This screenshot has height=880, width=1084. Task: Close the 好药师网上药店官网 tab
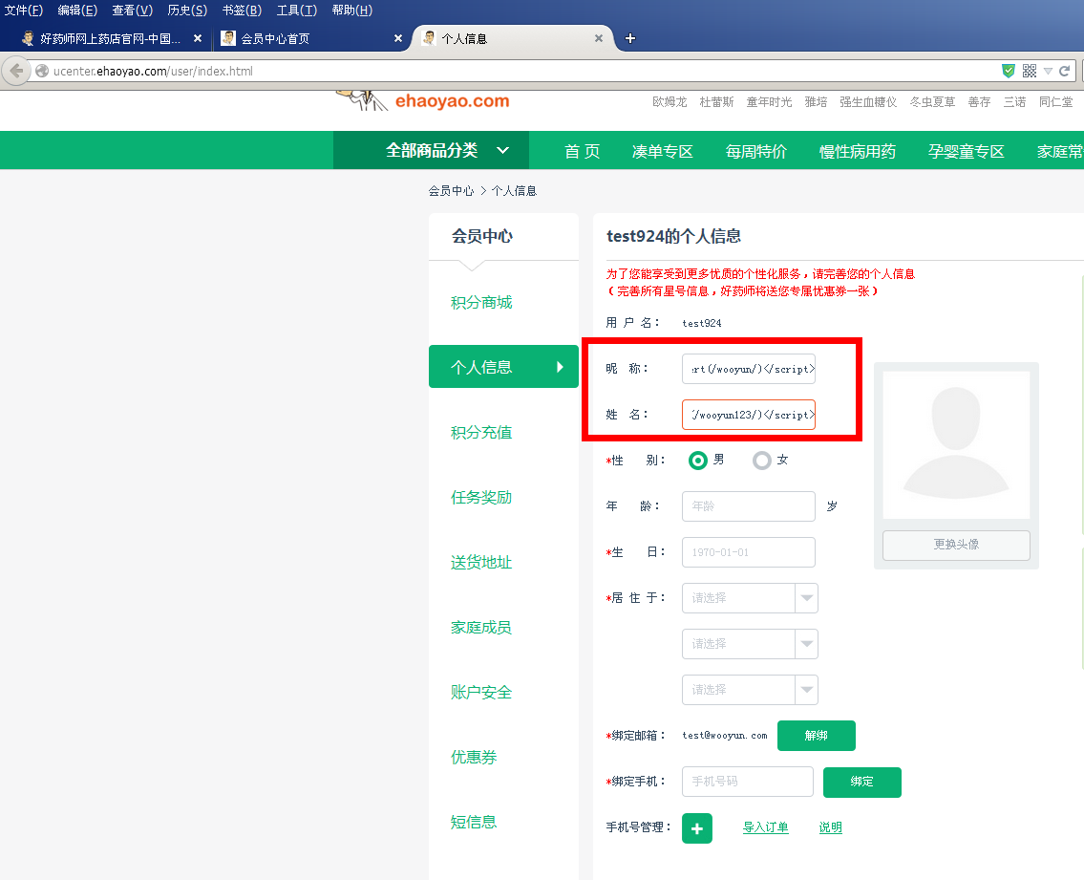(198, 39)
